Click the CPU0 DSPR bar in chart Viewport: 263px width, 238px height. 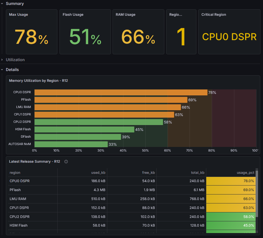[121, 92]
